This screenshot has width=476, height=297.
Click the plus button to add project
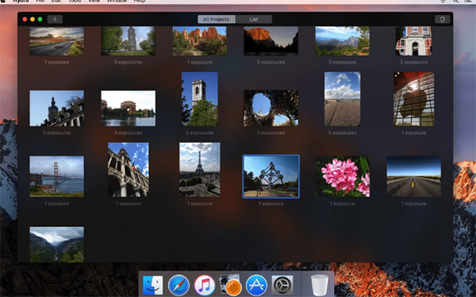coord(55,19)
